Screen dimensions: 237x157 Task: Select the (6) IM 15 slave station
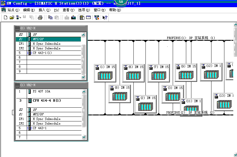tap(133, 73)
